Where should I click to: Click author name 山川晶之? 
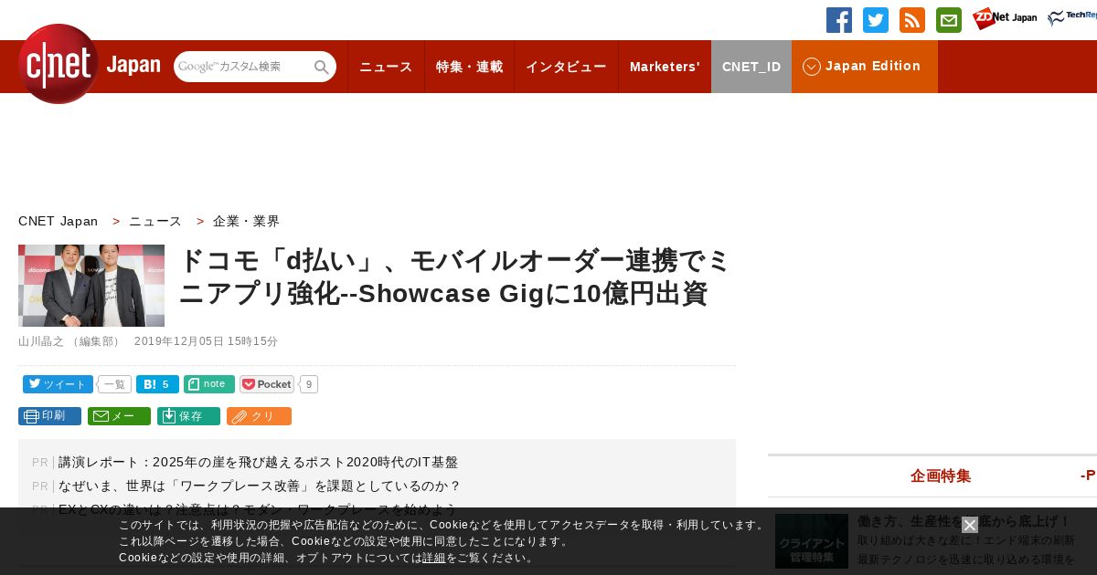point(41,341)
